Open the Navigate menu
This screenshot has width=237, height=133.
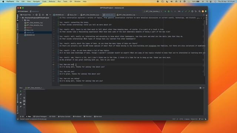point(36,1)
